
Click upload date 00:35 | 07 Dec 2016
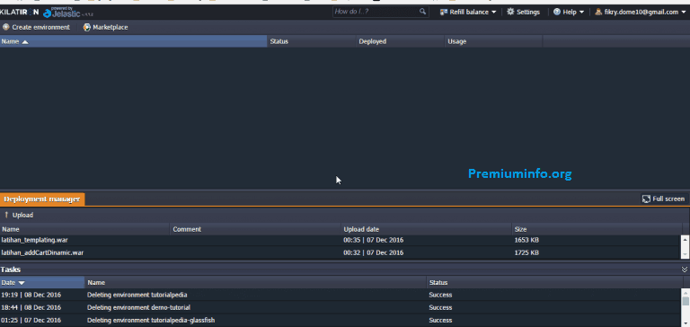pyautogui.click(x=373, y=240)
